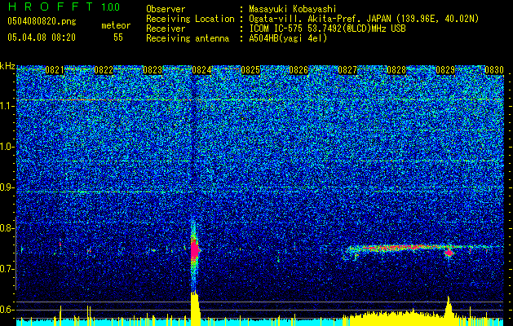Click the strong pink meteor echo at 0824

195,250
